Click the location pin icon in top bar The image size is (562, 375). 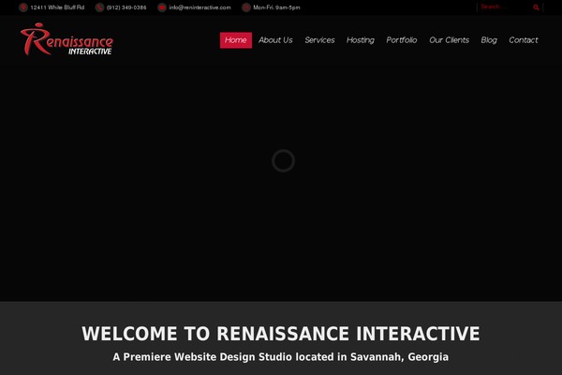point(23,7)
